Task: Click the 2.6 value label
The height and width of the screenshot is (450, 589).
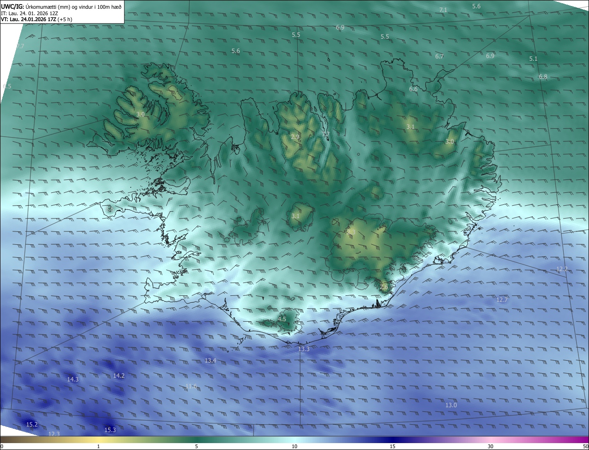Action: point(384,287)
